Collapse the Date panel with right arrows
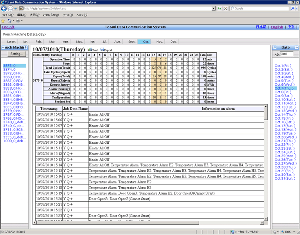 [296, 47]
